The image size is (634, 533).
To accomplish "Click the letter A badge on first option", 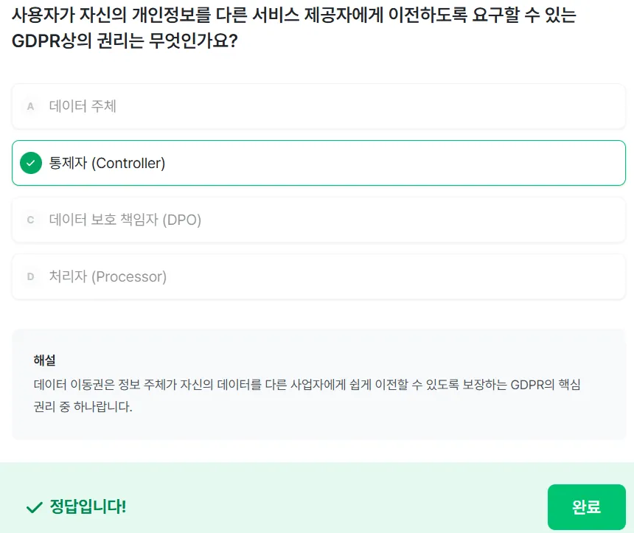I will click(x=30, y=106).
